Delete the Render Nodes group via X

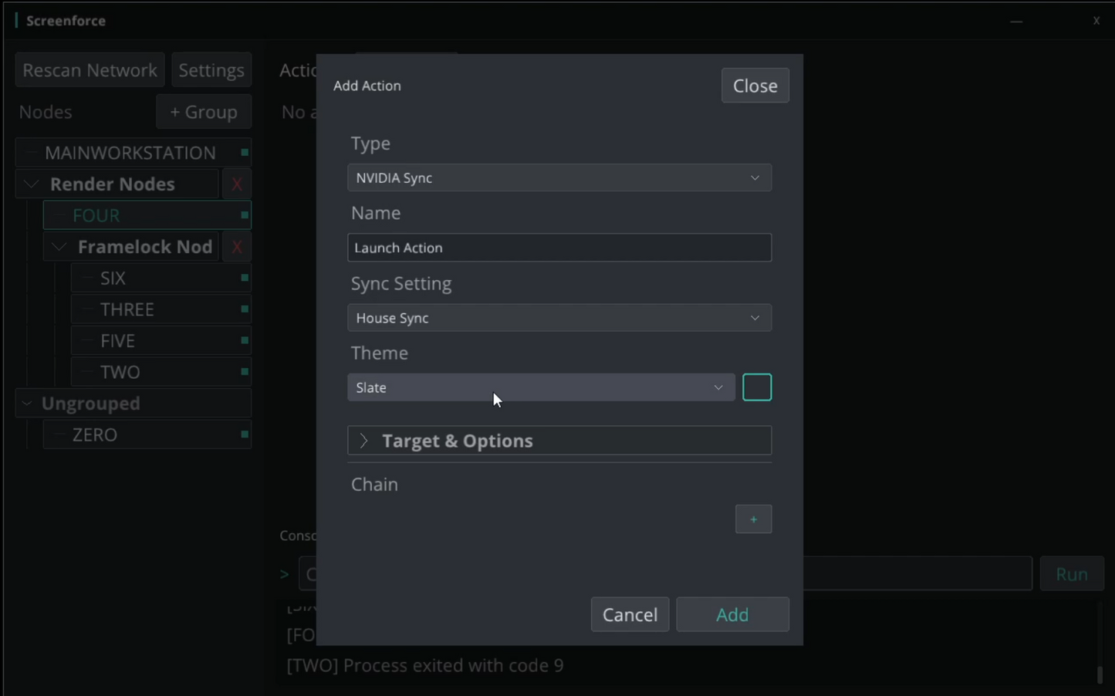click(x=237, y=184)
